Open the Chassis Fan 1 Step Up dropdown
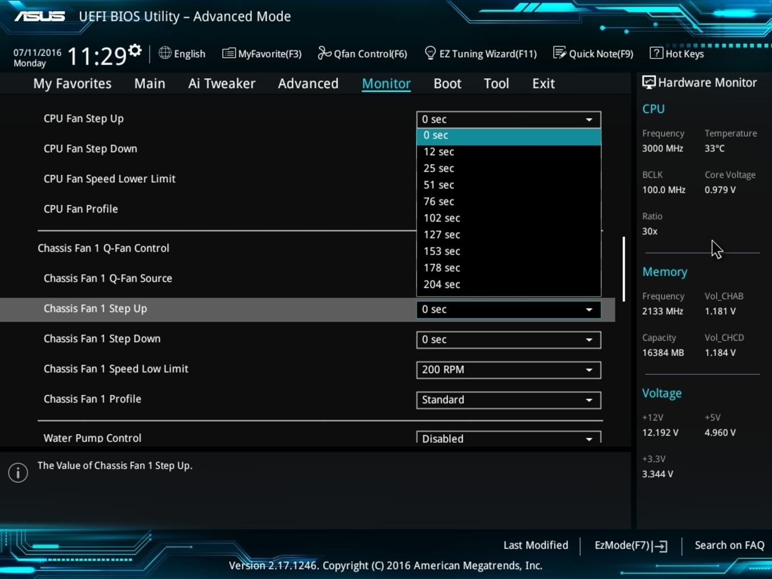The image size is (772, 579). coord(509,309)
